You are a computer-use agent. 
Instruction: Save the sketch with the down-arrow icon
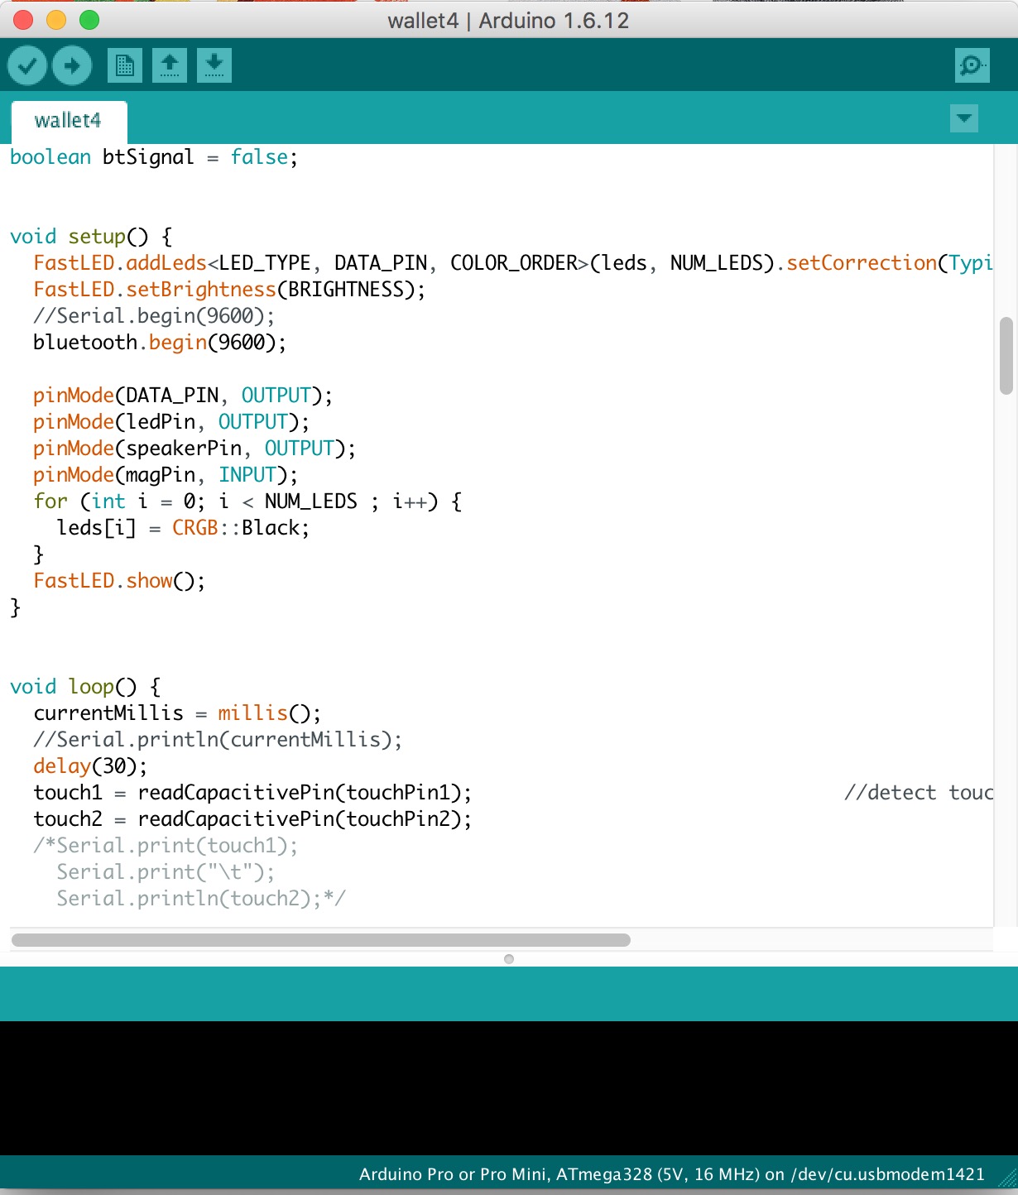click(214, 65)
